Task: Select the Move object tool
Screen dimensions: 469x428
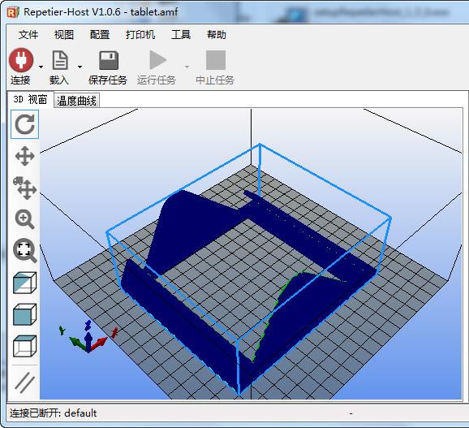Action: click(x=25, y=188)
